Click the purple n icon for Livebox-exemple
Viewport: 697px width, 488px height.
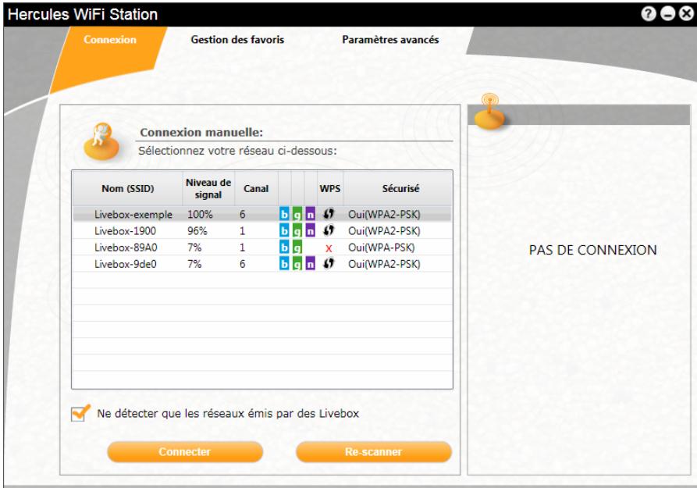311,215
